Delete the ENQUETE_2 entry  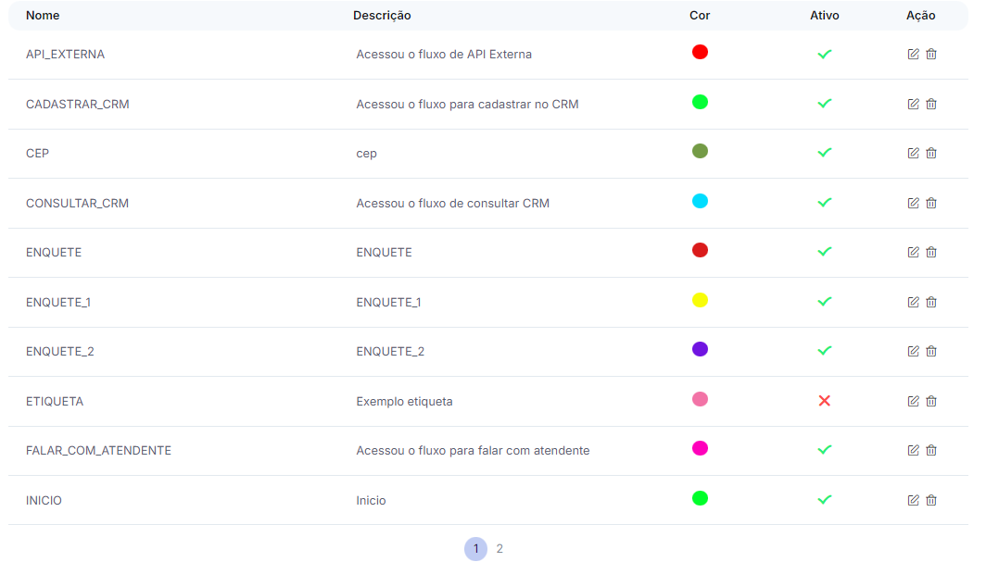(931, 351)
